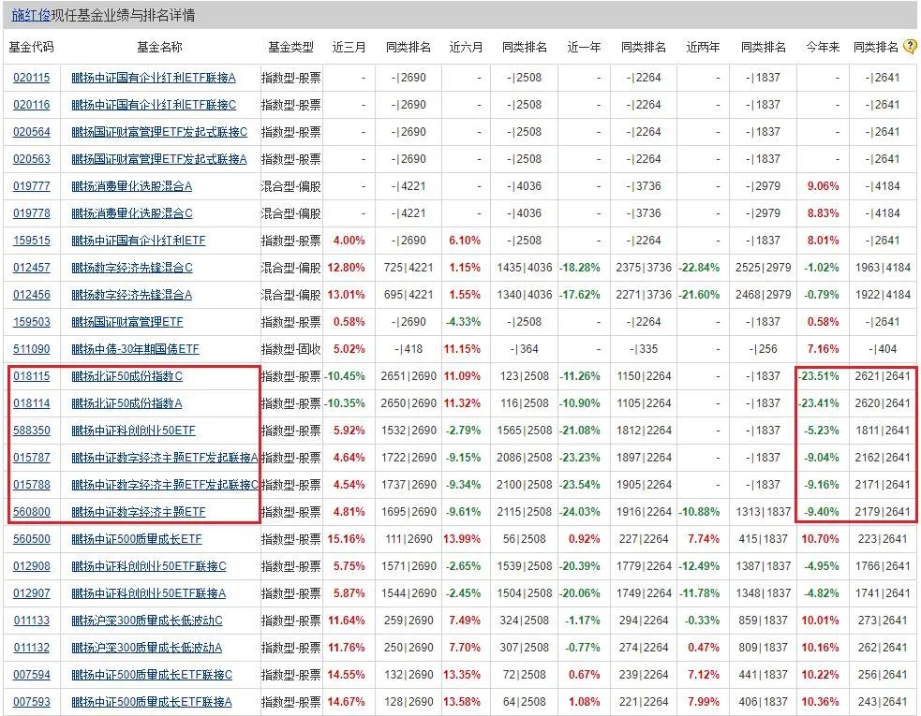Open fund code 159515 link
The image size is (921, 716).
pyautogui.click(x=32, y=241)
